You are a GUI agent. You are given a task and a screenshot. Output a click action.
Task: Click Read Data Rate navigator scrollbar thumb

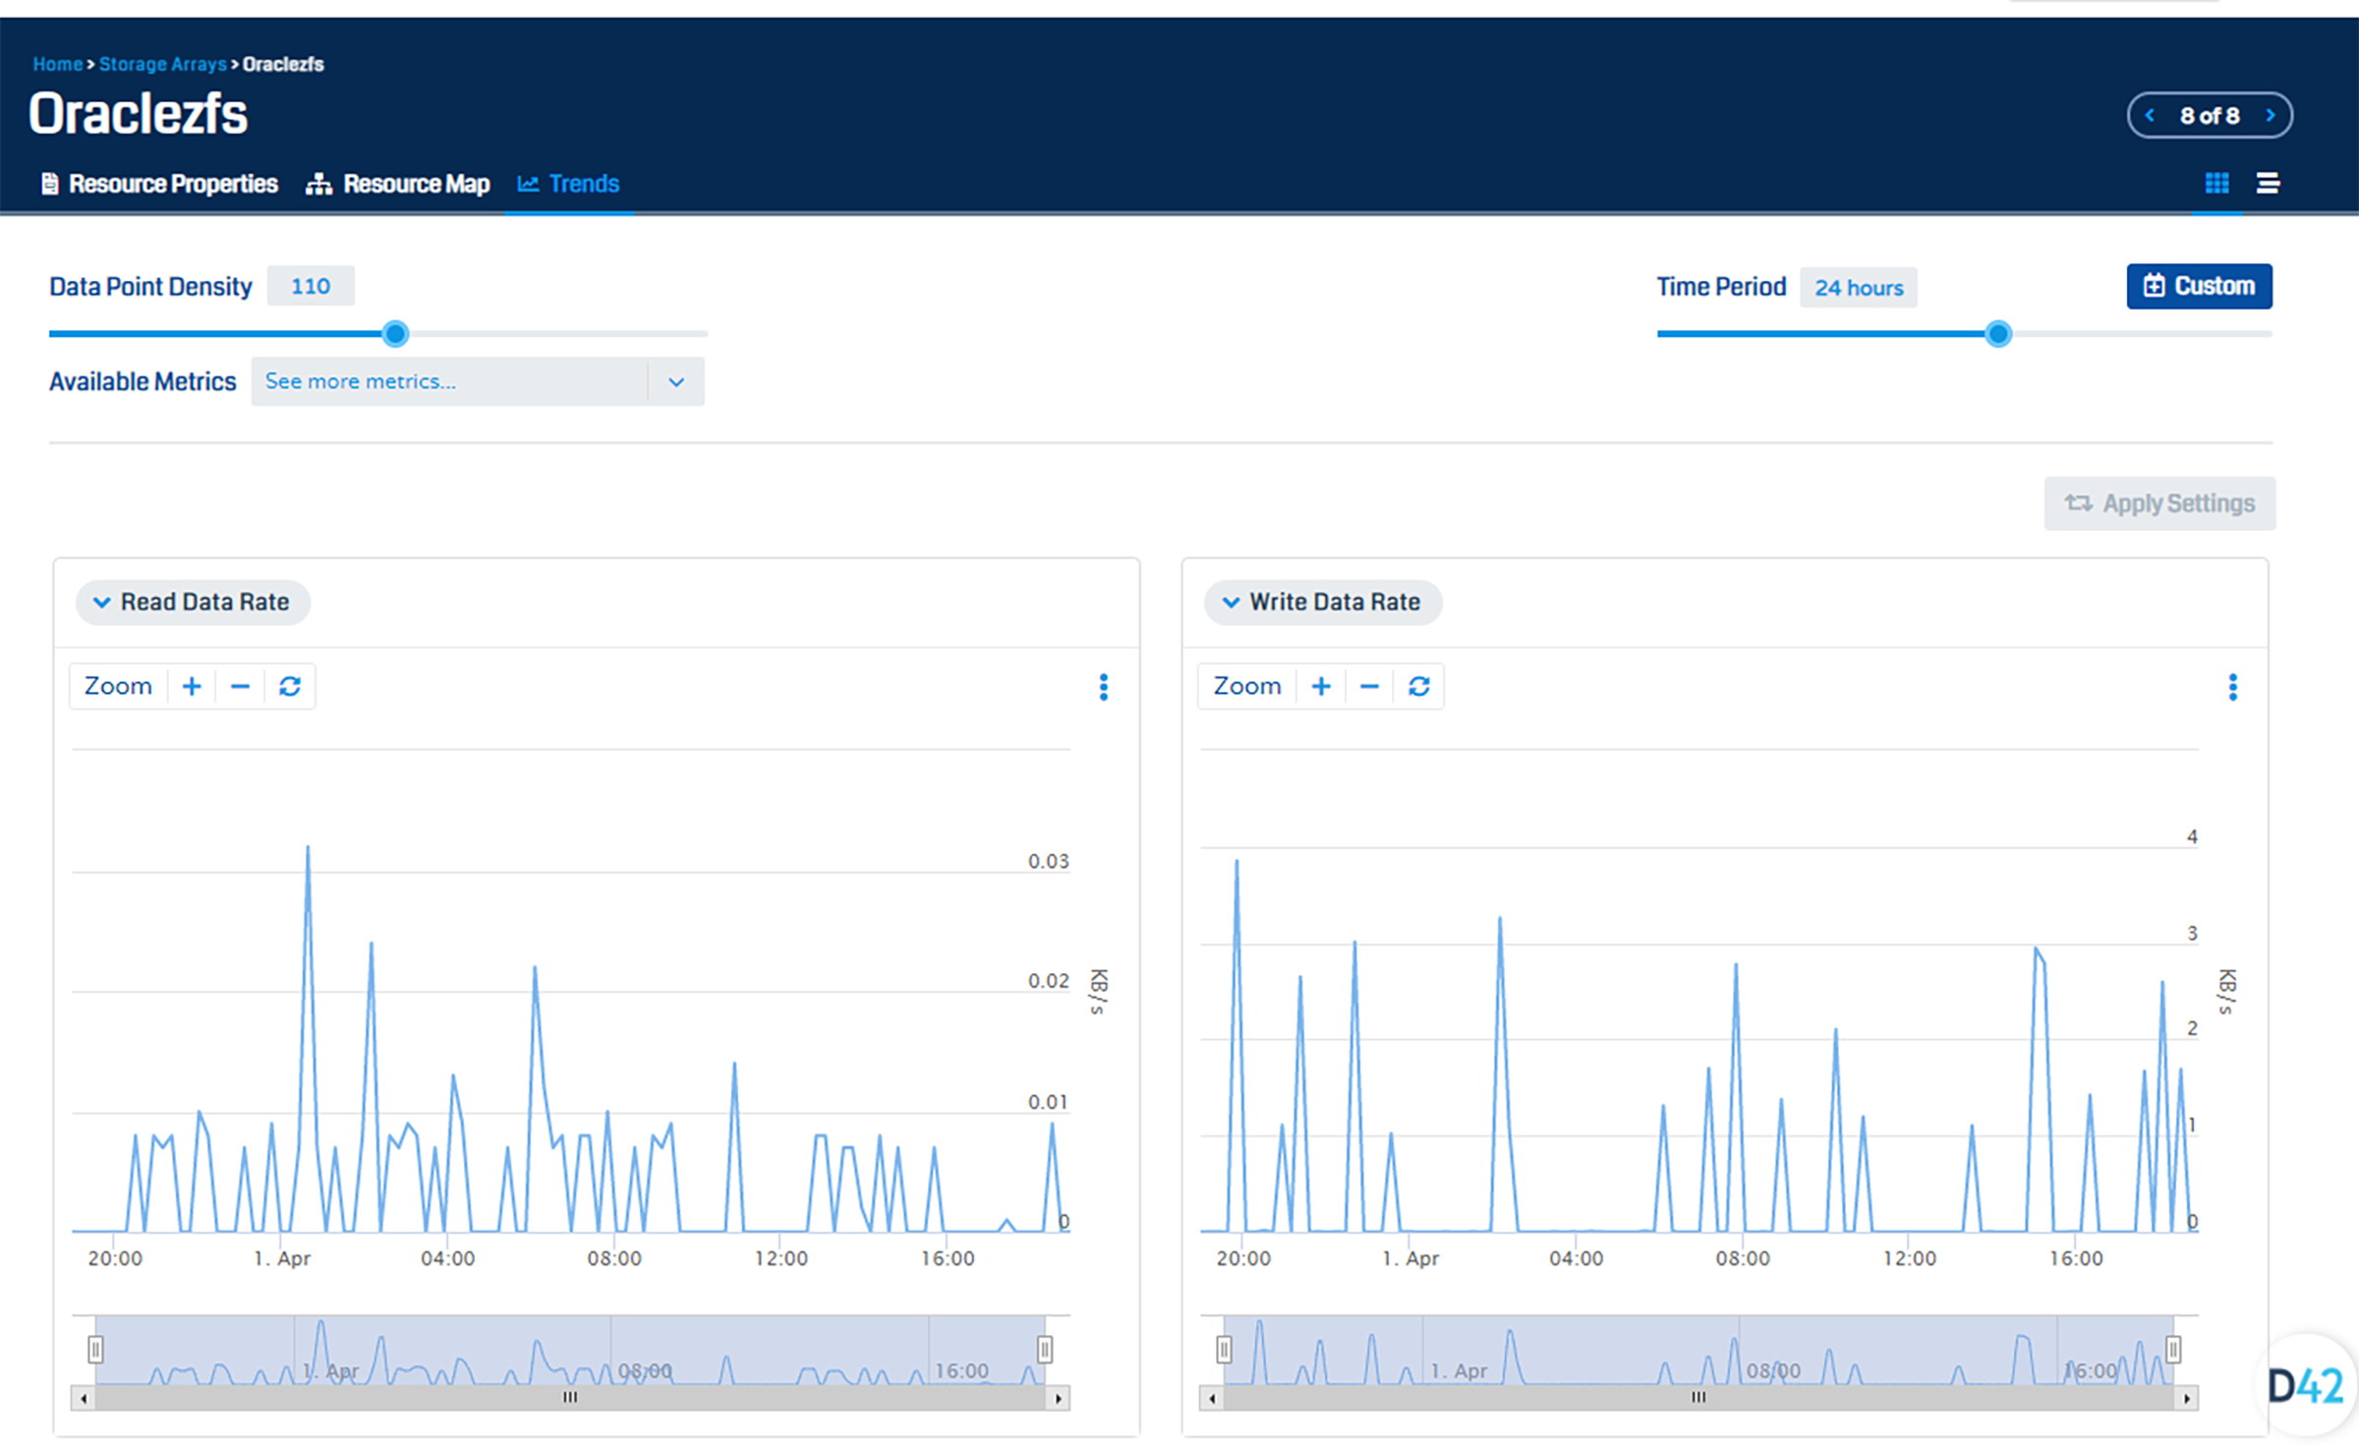[x=570, y=1398]
